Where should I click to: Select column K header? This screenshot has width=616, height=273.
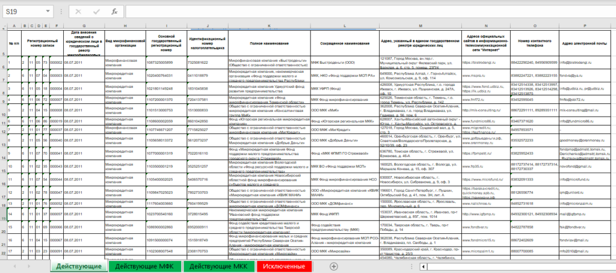pyautogui.click(x=268, y=26)
